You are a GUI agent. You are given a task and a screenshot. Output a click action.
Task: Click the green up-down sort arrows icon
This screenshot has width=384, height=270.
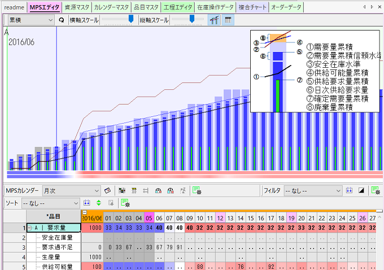[x=99, y=202]
